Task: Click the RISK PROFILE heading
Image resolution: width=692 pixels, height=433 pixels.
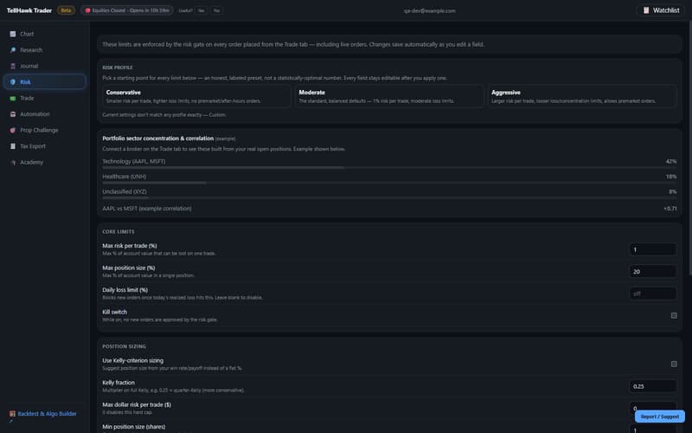Action: pos(118,68)
